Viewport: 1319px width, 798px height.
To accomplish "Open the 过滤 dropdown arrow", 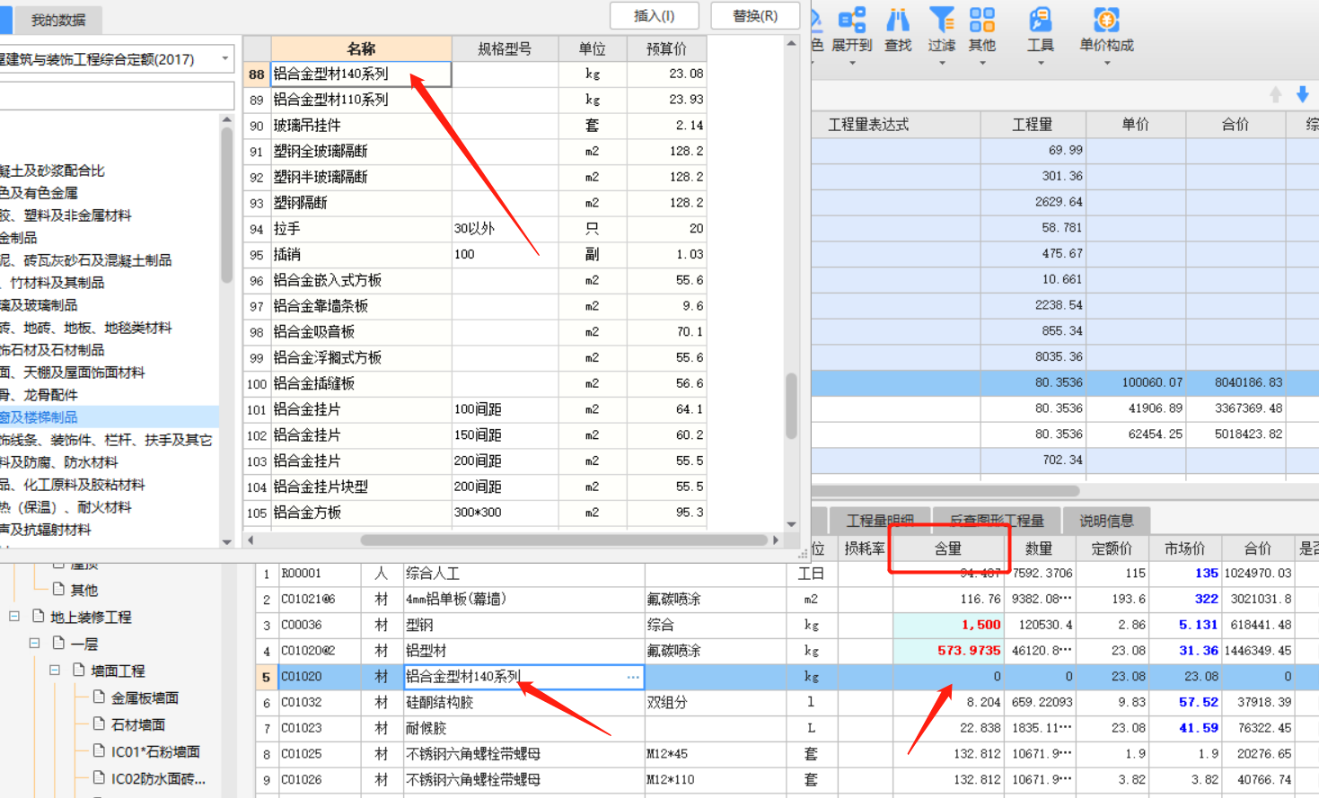I will tap(941, 63).
